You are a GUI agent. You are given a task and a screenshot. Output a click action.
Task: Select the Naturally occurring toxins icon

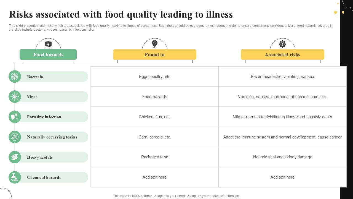click(x=15, y=137)
